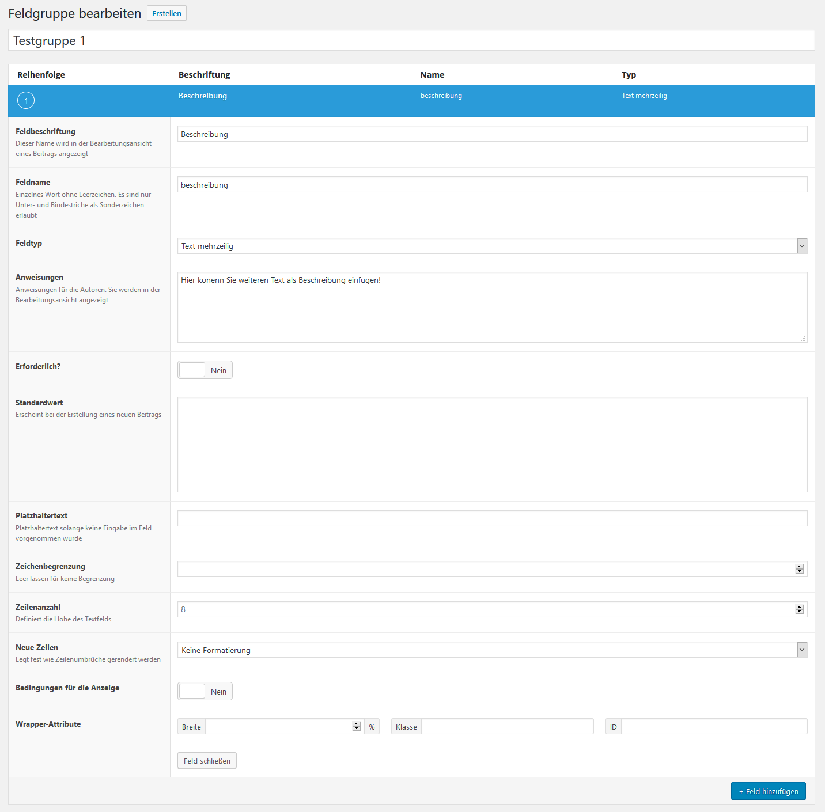Click the Feldtyp label

pyautogui.click(x=29, y=243)
